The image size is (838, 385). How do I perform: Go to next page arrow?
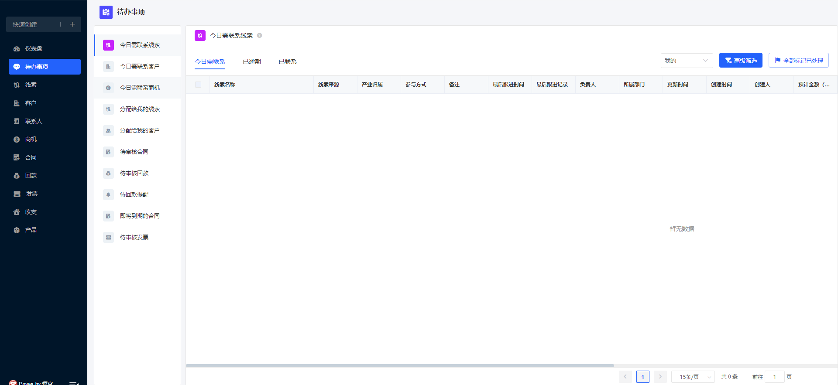[660, 377]
